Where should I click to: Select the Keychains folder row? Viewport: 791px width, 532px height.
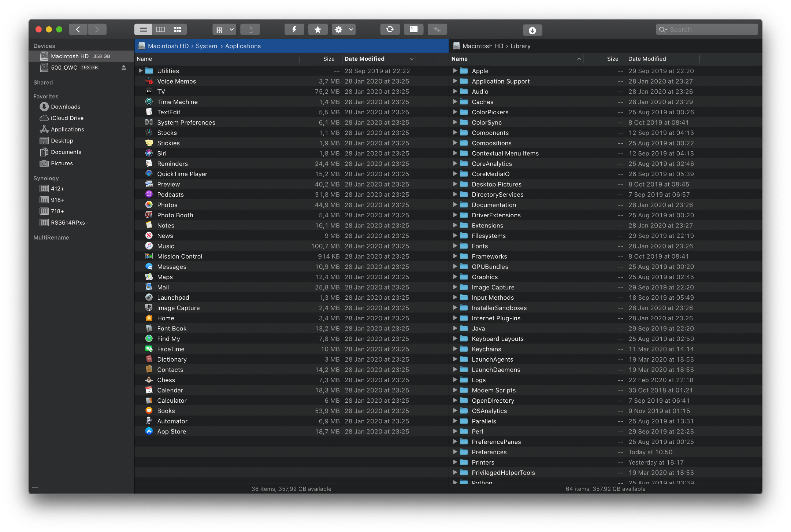606,349
